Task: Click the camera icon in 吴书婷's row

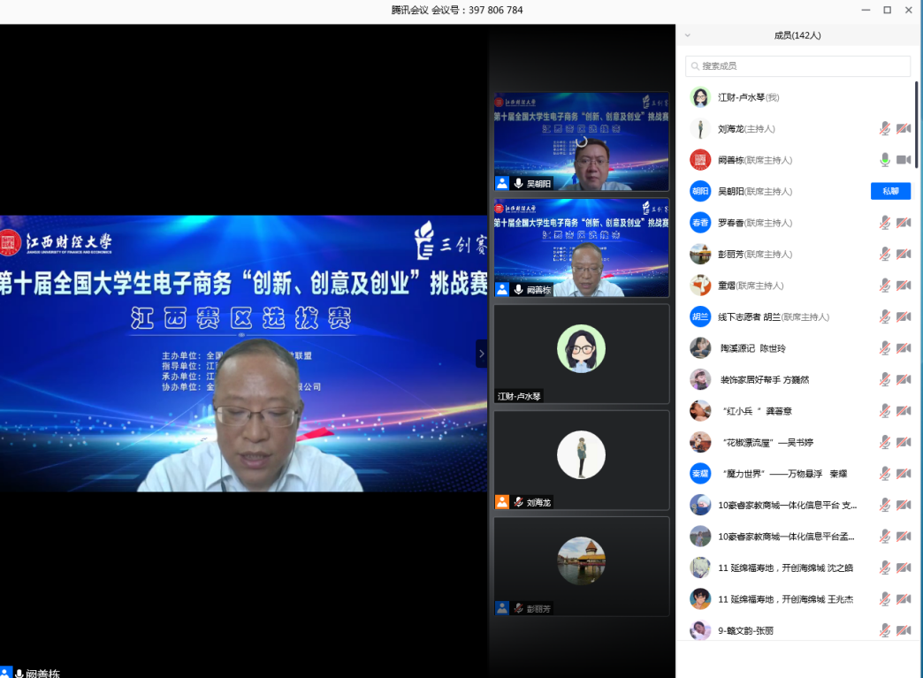Action: pyautogui.click(x=904, y=442)
